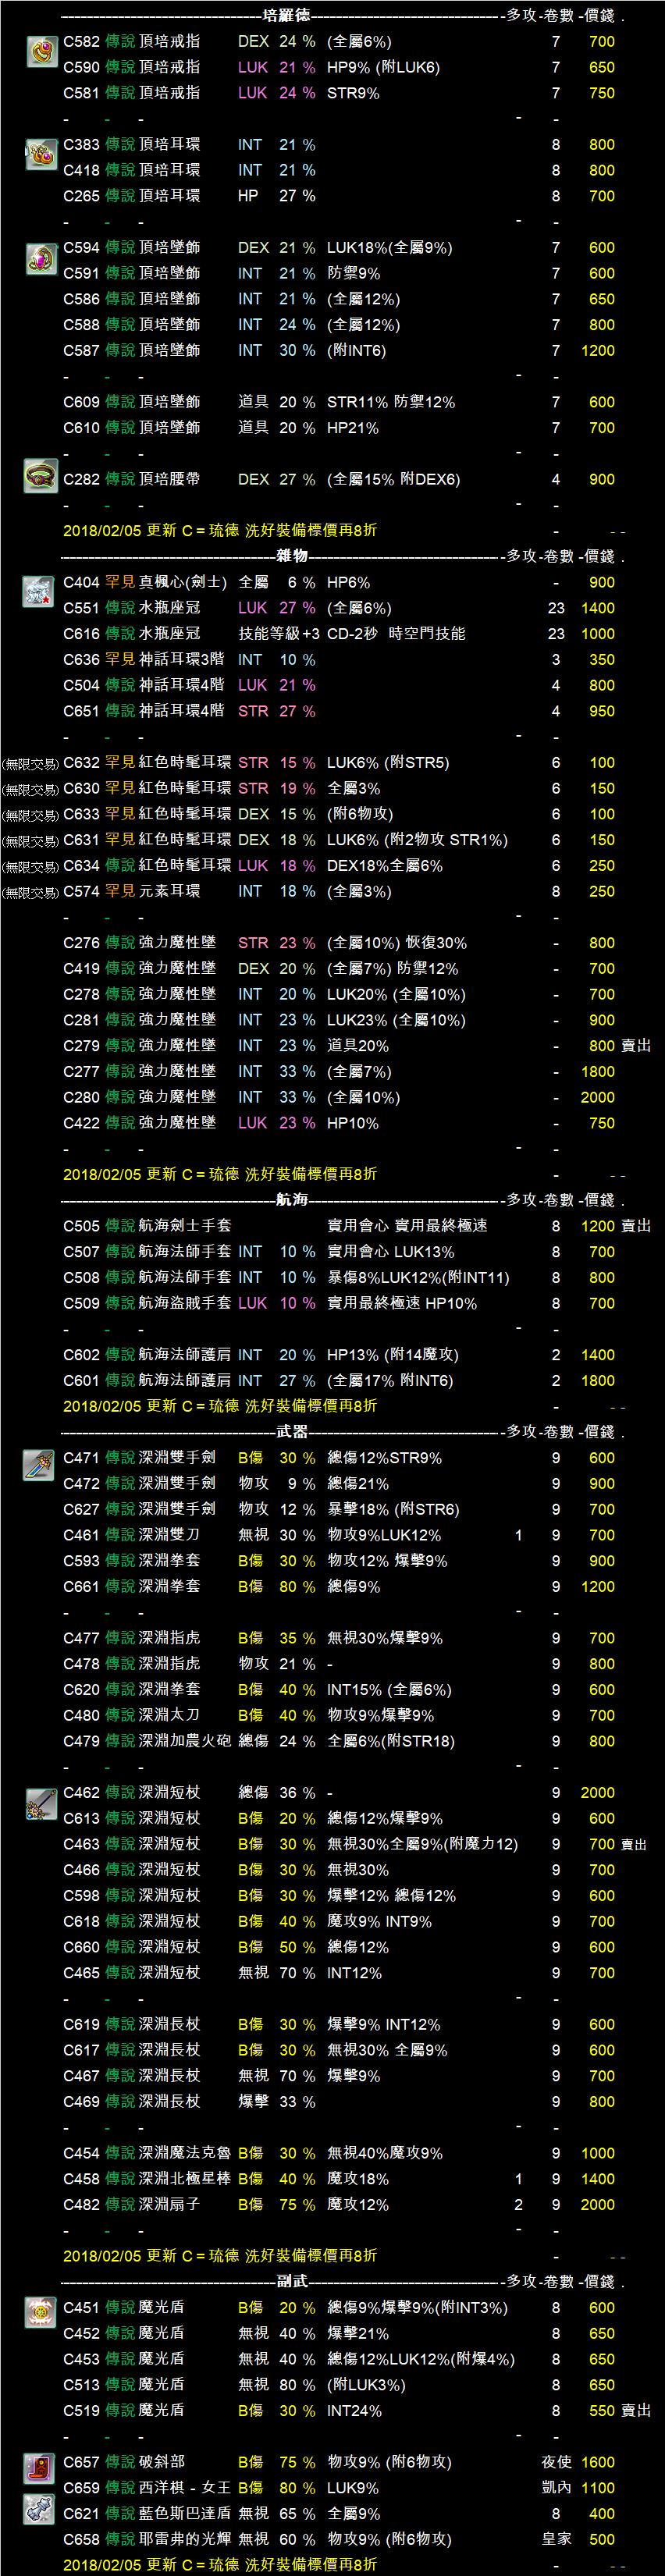665x2576 pixels.
Task: Click the 頂培戒指 ring icon
Action: pos(41,51)
